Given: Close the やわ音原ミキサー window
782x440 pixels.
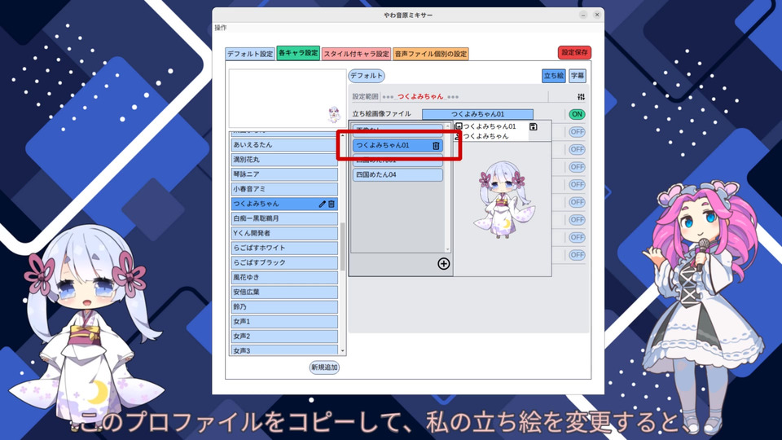Looking at the screenshot, I should coord(597,15).
